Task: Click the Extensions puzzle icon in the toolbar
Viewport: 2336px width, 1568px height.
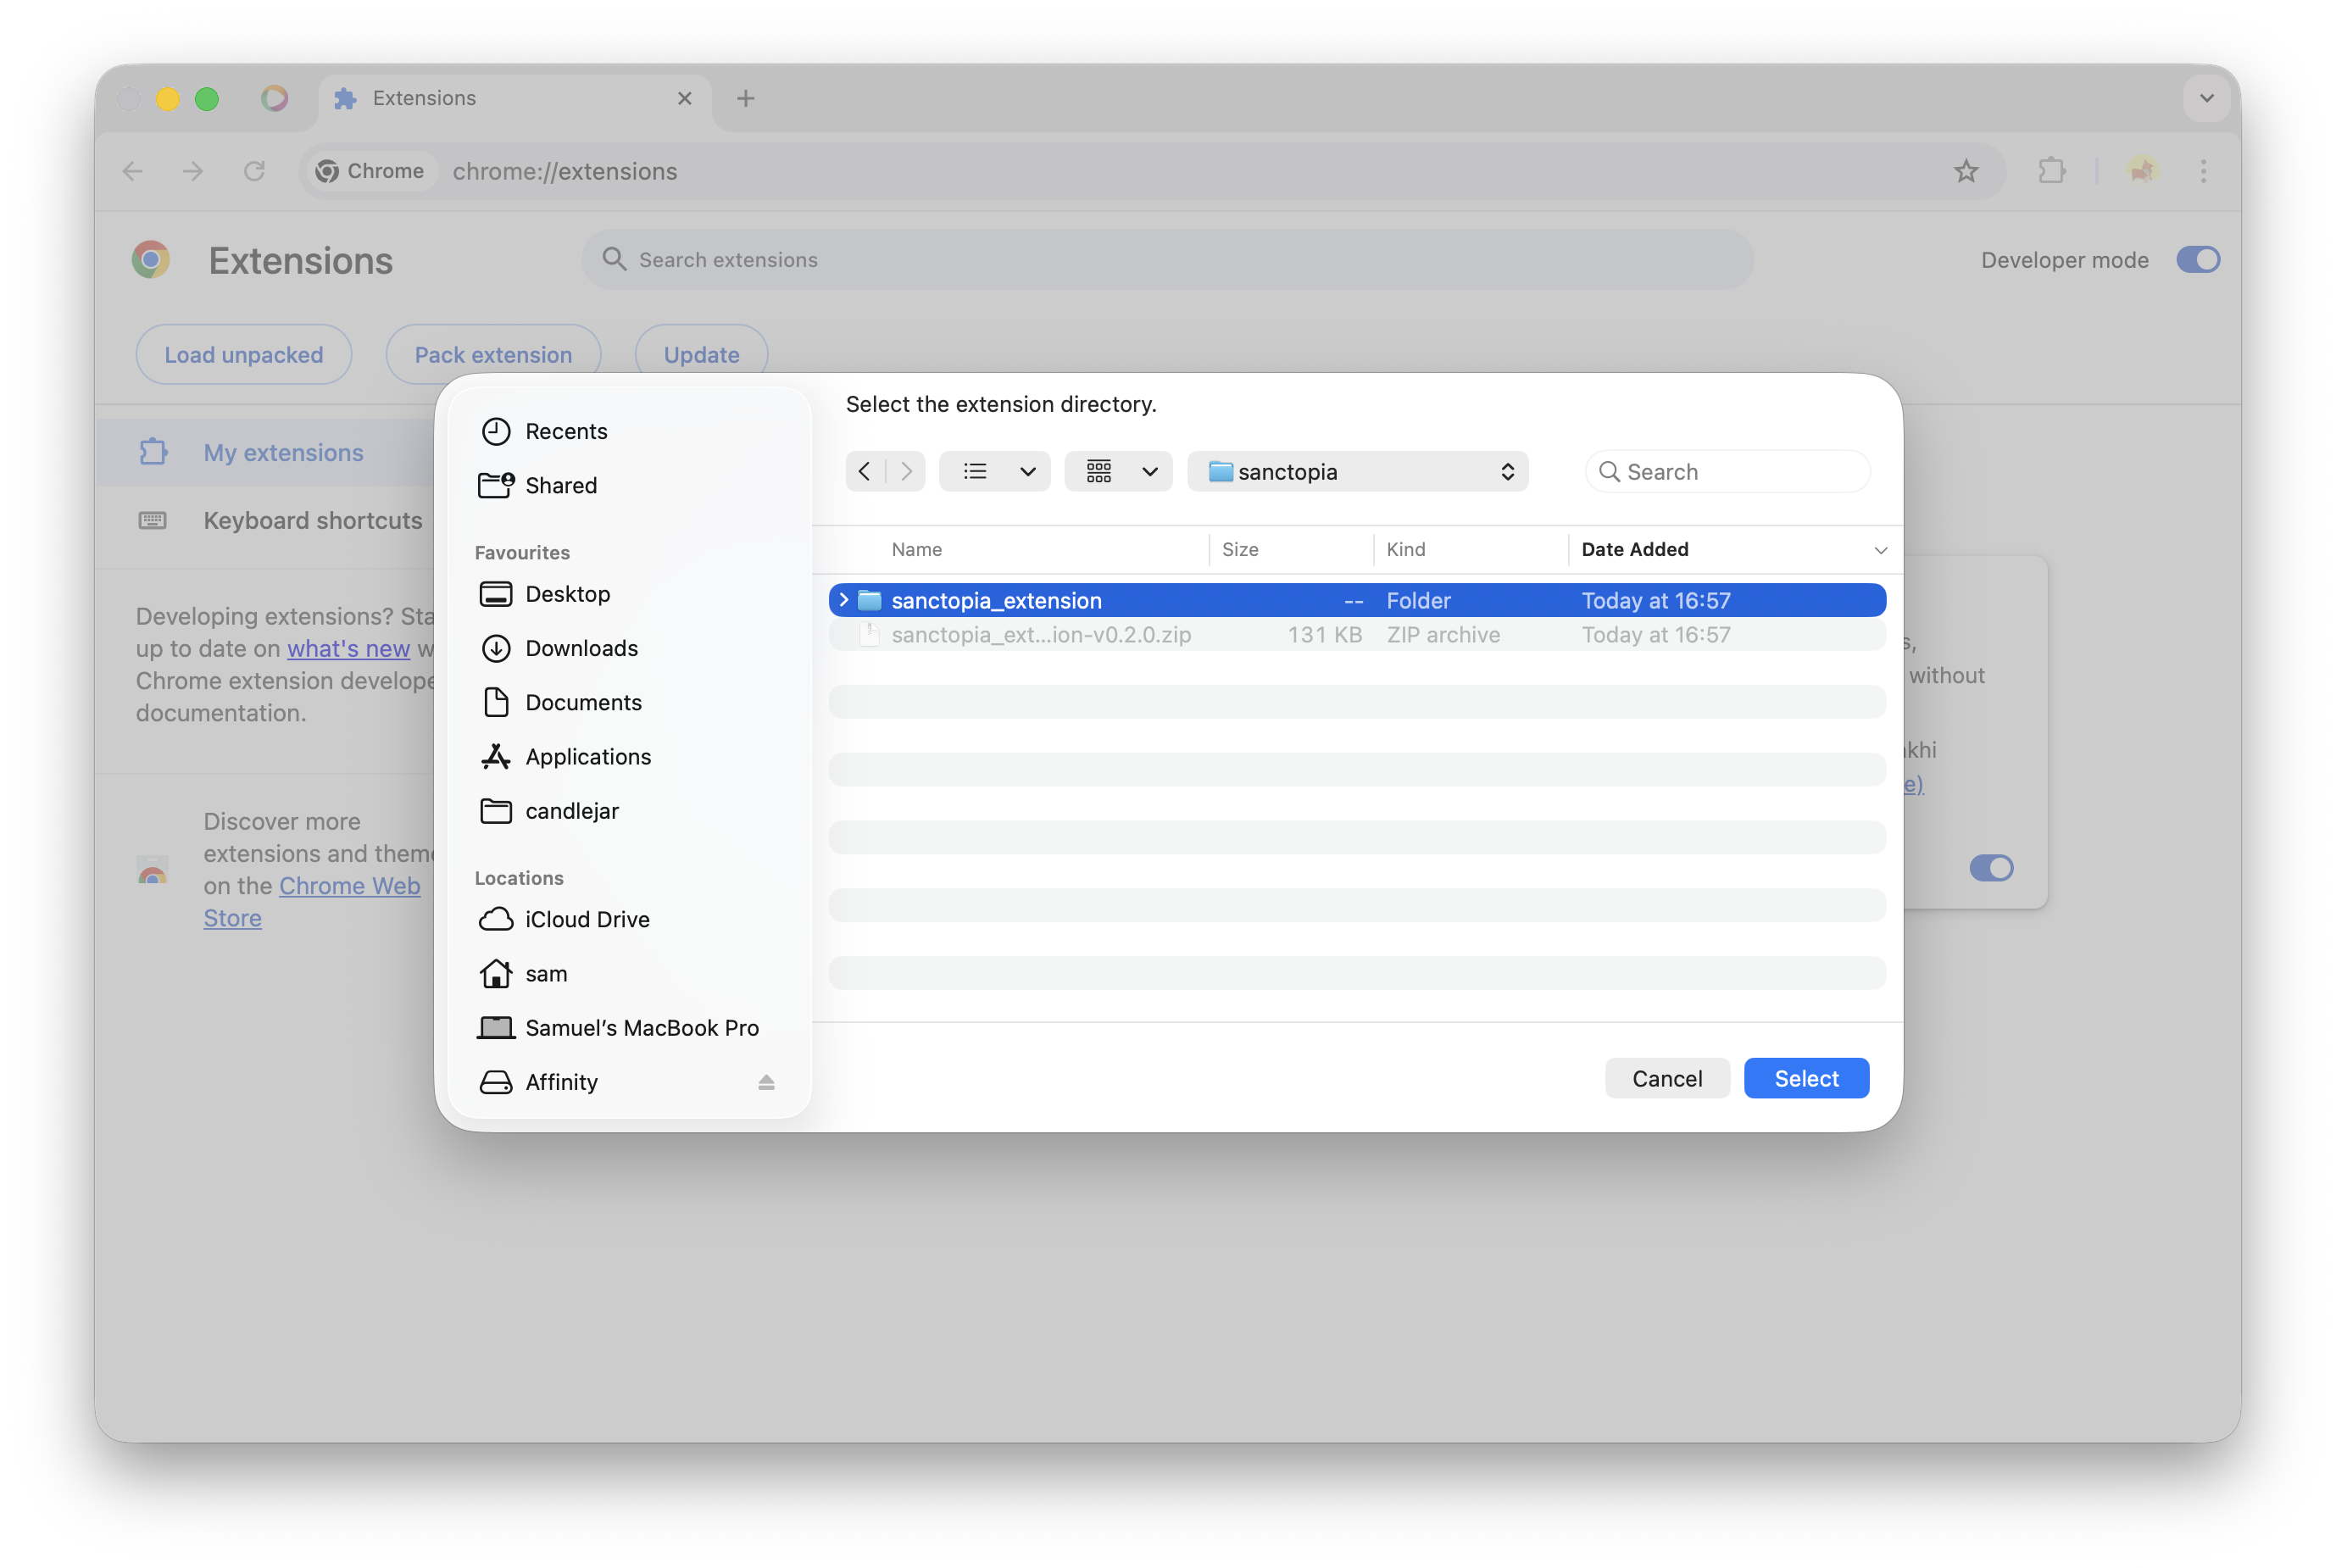Action: 2051,171
